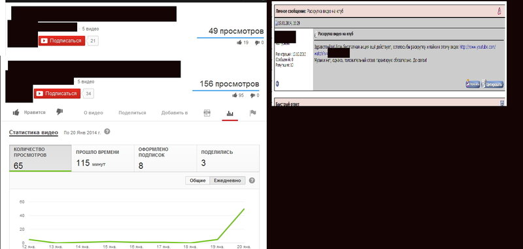523x249 pixels.
Task: Open the youtube.com link in message
Action: click(478, 47)
